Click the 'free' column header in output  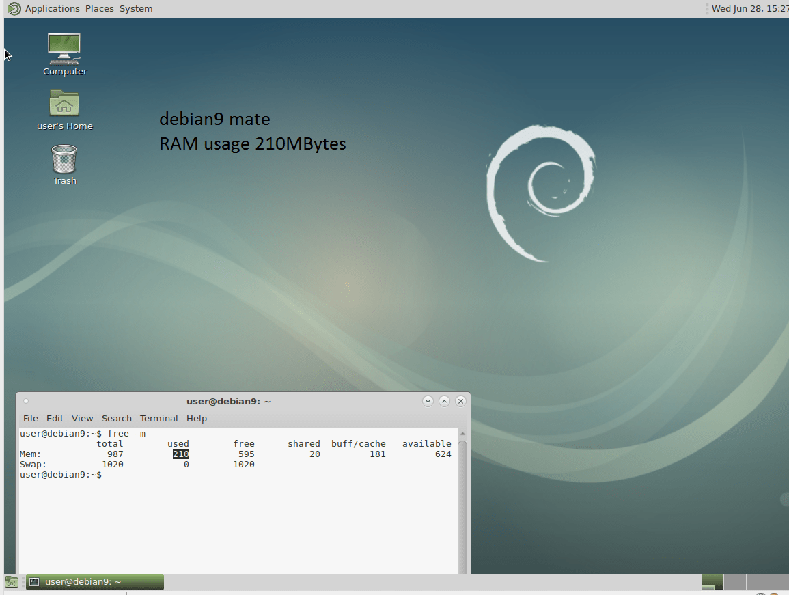click(x=244, y=443)
